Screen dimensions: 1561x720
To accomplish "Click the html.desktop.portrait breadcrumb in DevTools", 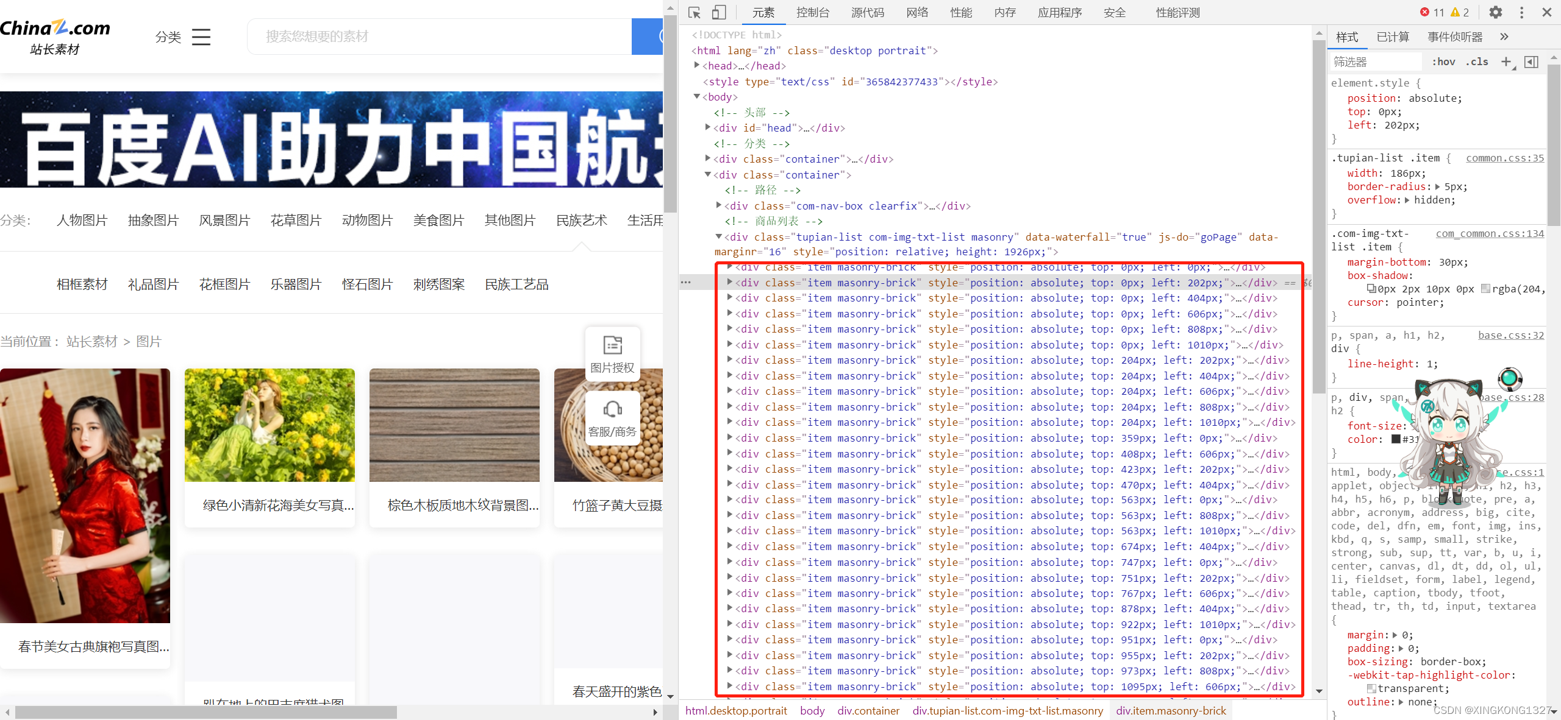I will click(736, 710).
